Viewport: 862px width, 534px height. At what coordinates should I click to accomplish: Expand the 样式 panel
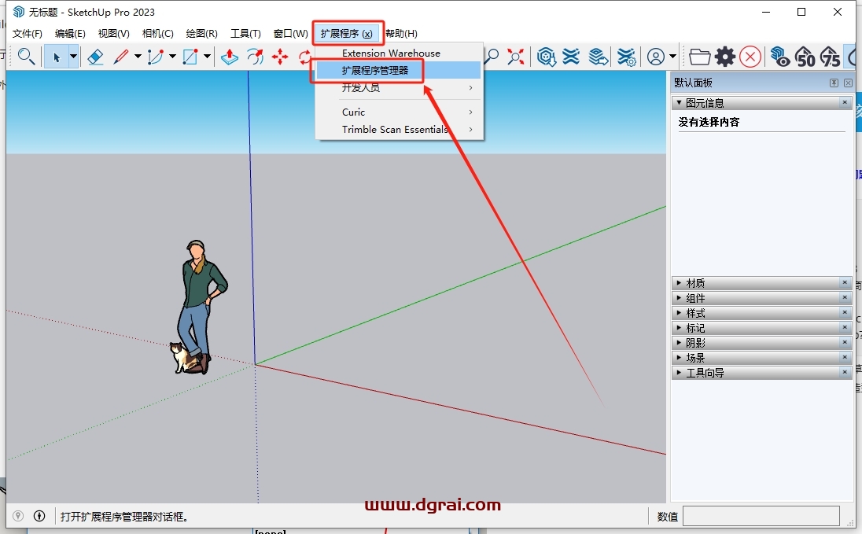[x=679, y=312]
